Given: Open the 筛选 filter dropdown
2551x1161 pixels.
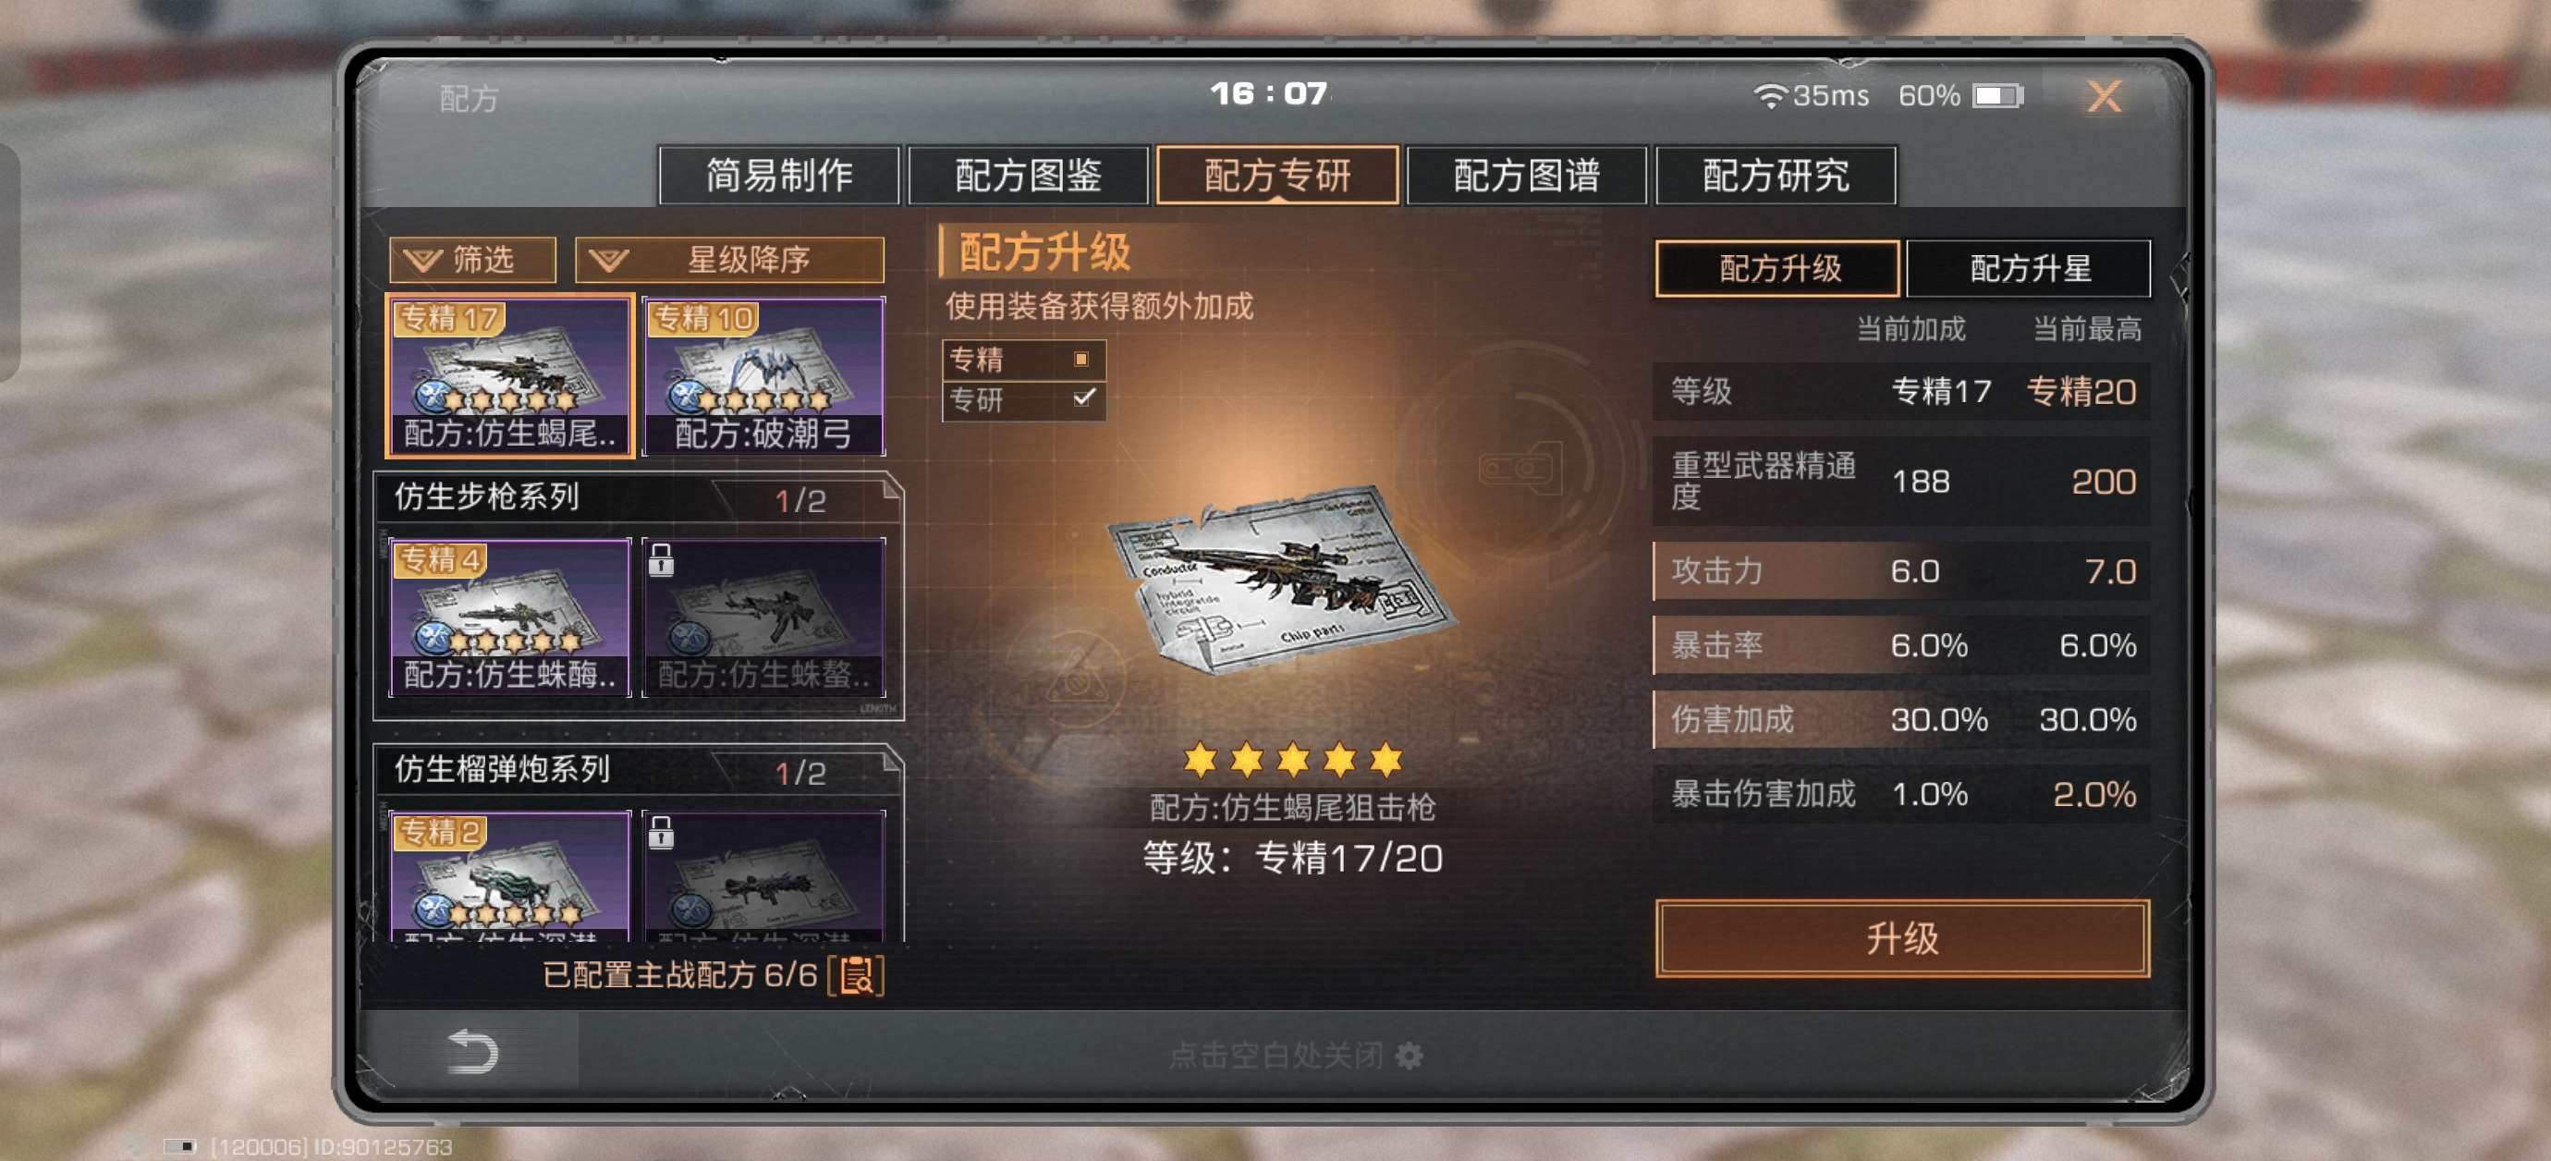Looking at the screenshot, I should pyautogui.click(x=472, y=260).
